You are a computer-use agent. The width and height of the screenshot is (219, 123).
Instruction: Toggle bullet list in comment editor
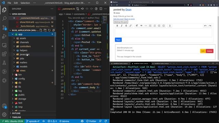click(150, 26)
